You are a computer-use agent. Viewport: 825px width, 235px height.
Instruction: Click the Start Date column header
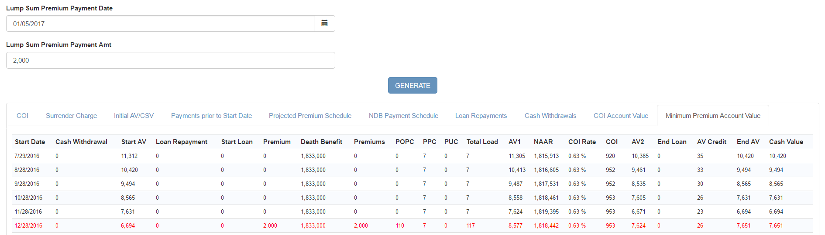(x=30, y=142)
